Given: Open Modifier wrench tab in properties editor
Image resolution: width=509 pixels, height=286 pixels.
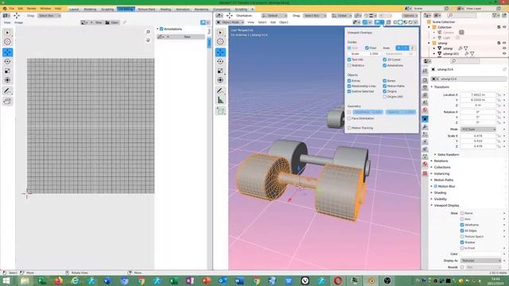Looking at the screenshot, I should 425,127.
